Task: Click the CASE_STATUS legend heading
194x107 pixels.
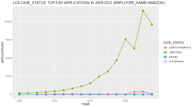Action: 173,43
